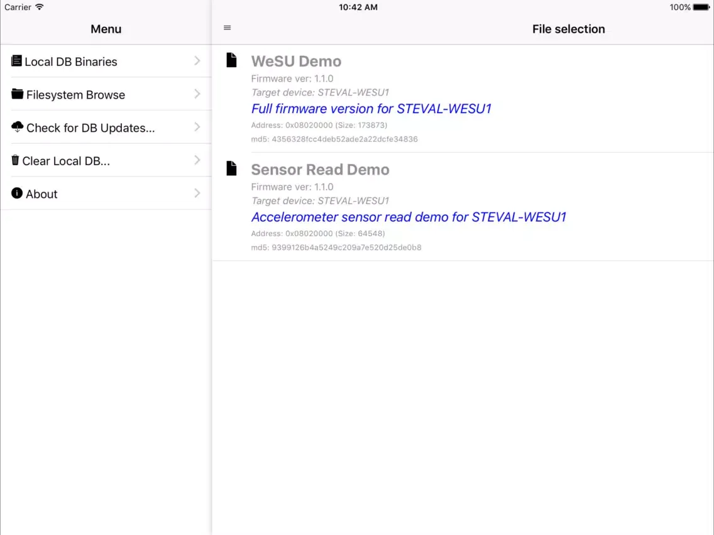Select Clear Local DB... menu item
This screenshot has width=714, height=535.
click(x=106, y=160)
